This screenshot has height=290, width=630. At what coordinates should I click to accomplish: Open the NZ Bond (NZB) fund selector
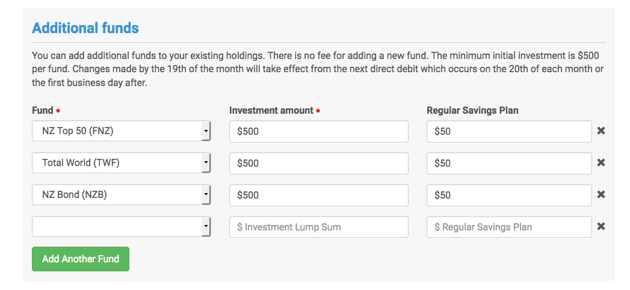(121, 195)
